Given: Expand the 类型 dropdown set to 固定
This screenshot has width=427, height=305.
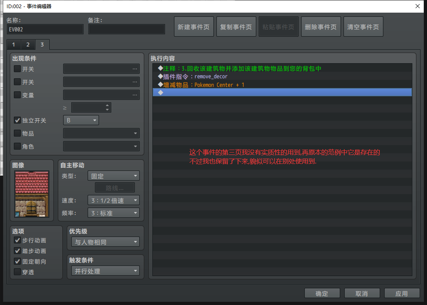Looking at the screenshot, I should (x=114, y=176).
